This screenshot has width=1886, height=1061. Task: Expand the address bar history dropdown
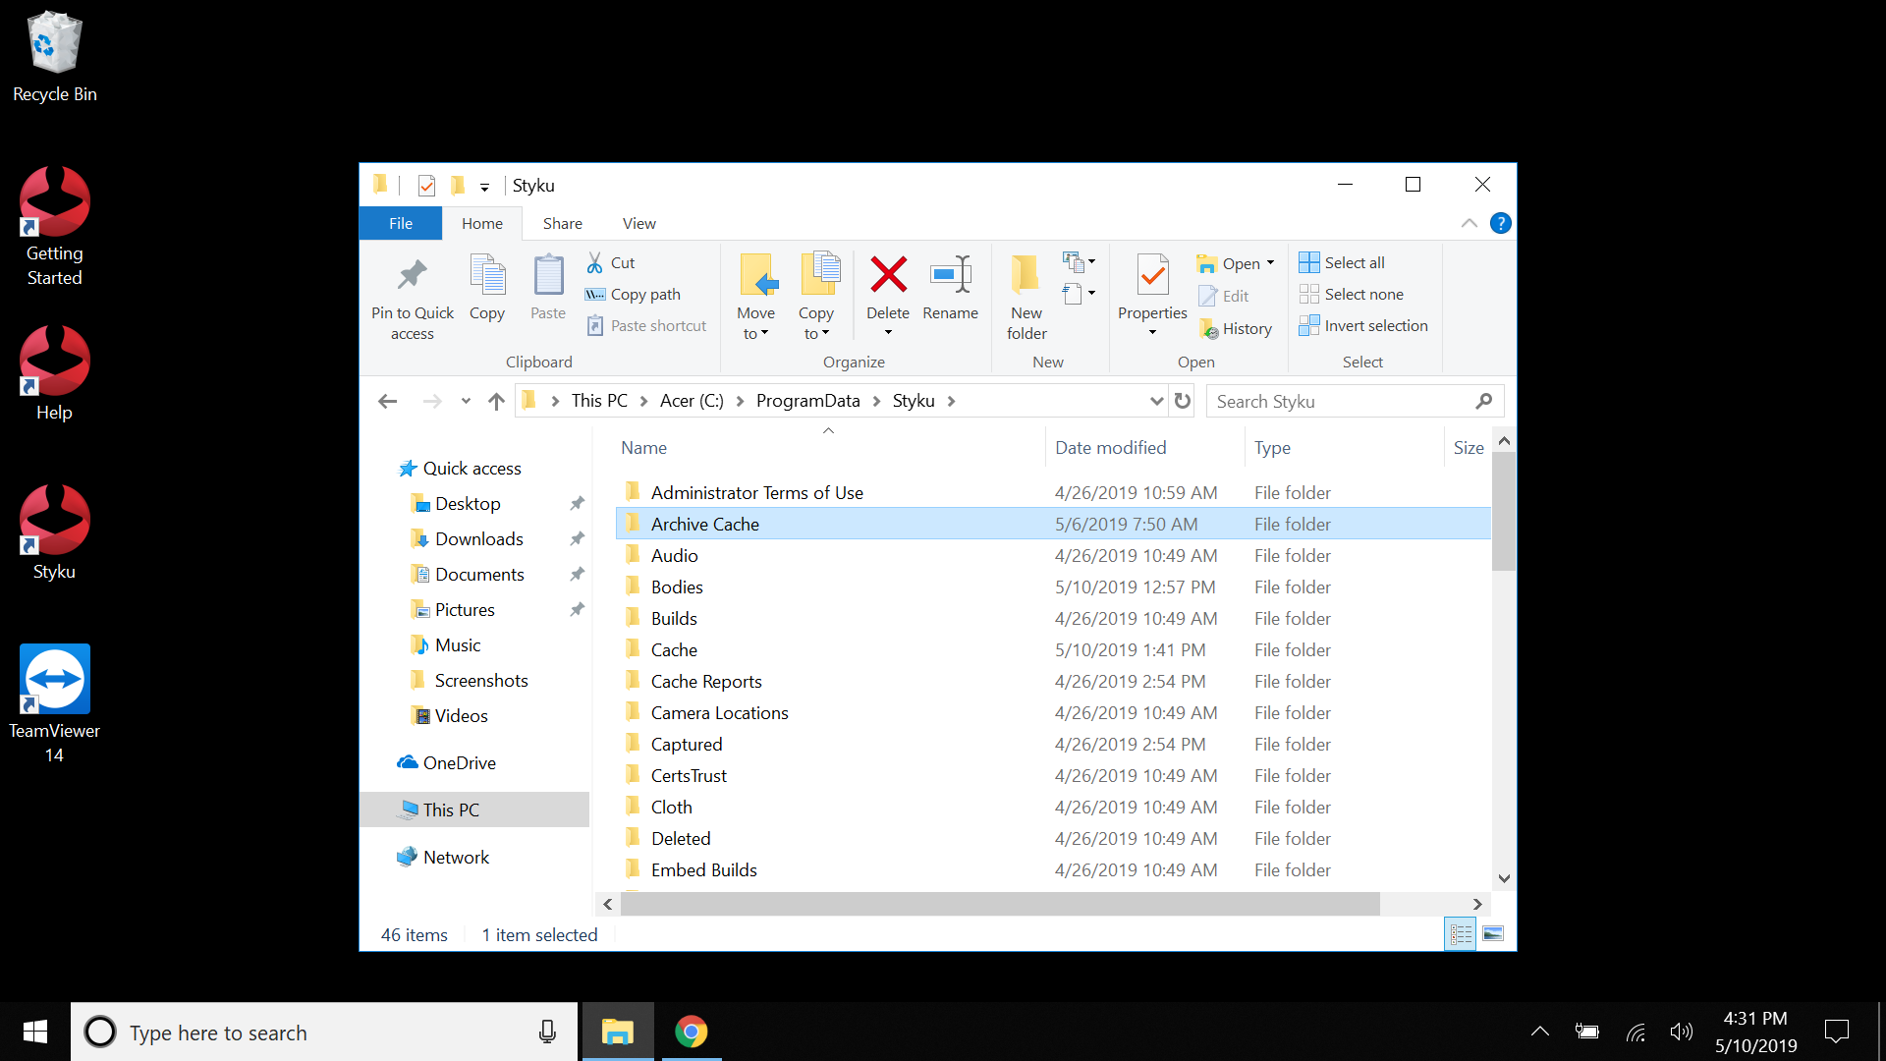point(1156,401)
